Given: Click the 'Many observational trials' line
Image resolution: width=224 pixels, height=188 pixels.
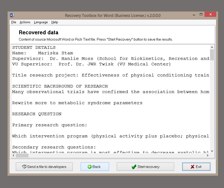Looking at the screenshot, I should tap(111, 92).
